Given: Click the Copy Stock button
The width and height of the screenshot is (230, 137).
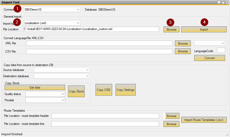Looking at the screenshot, I should [x=76, y=91].
